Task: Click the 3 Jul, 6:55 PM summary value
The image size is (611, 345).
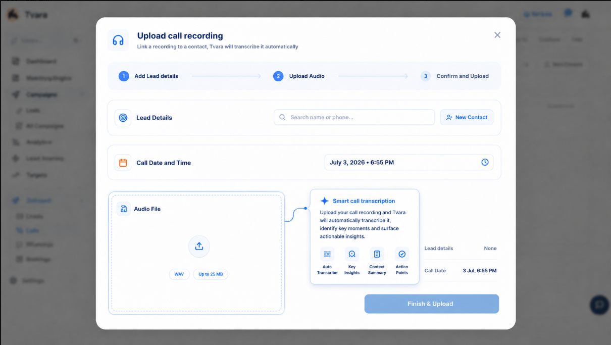Action: (x=480, y=271)
